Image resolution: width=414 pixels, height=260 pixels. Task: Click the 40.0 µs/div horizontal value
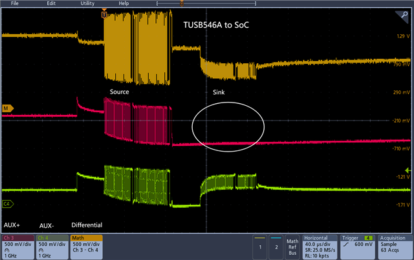point(318,245)
